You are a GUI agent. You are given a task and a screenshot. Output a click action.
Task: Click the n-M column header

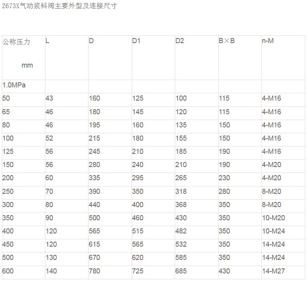pyautogui.click(x=268, y=41)
